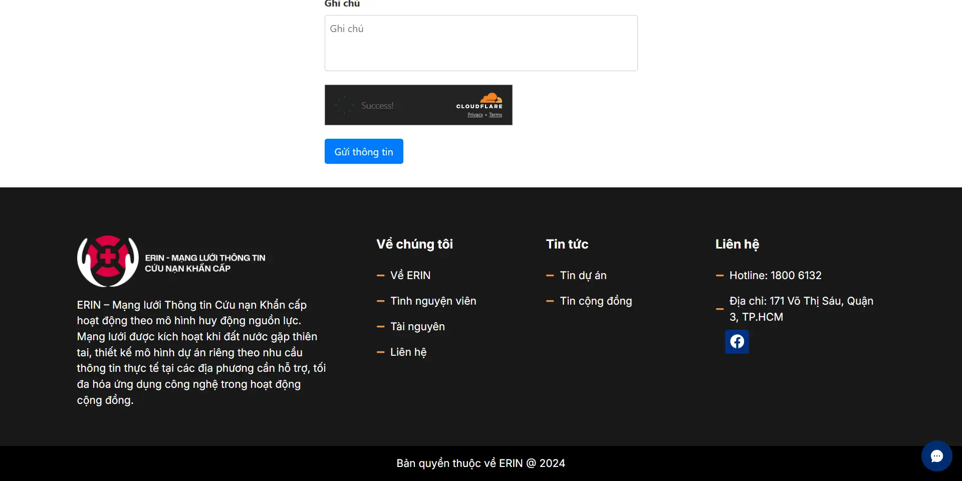Open the floating chat bubble
962x481 pixels.
pos(936,456)
